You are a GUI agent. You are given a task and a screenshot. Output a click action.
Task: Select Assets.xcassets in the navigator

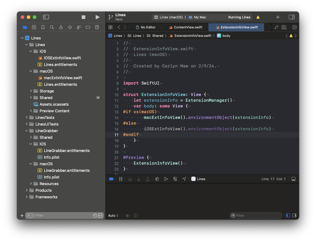click(x=51, y=104)
